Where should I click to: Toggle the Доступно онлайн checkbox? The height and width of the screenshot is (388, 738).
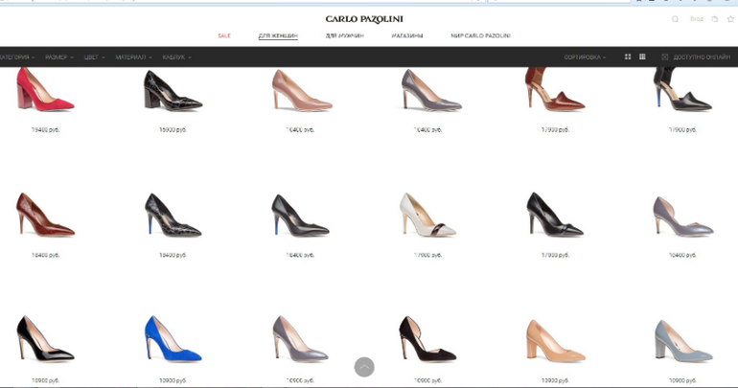[665, 57]
